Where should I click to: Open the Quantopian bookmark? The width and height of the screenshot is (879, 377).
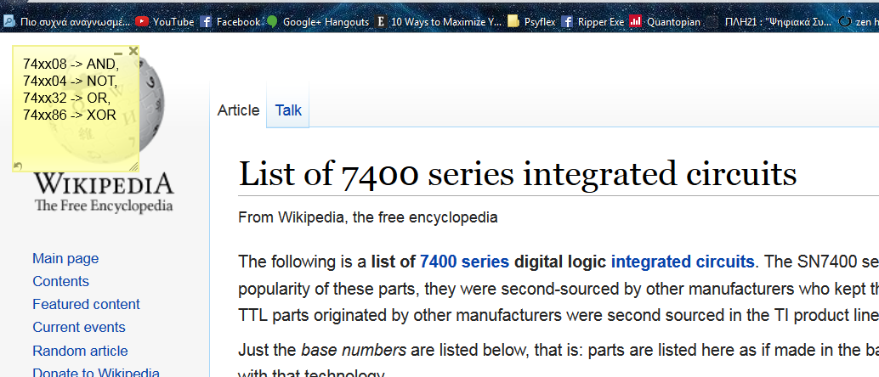coord(665,22)
